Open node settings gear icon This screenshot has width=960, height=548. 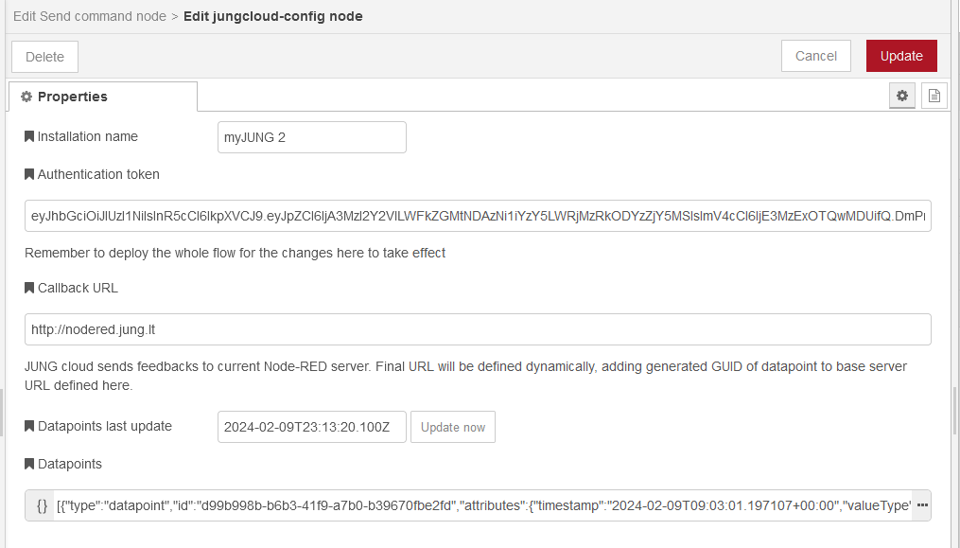(x=902, y=96)
